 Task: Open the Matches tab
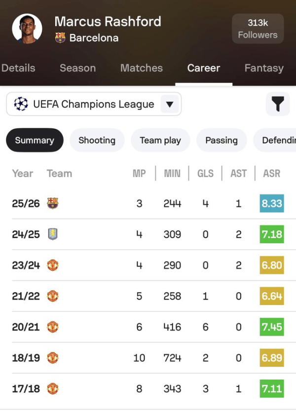point(142,68)
